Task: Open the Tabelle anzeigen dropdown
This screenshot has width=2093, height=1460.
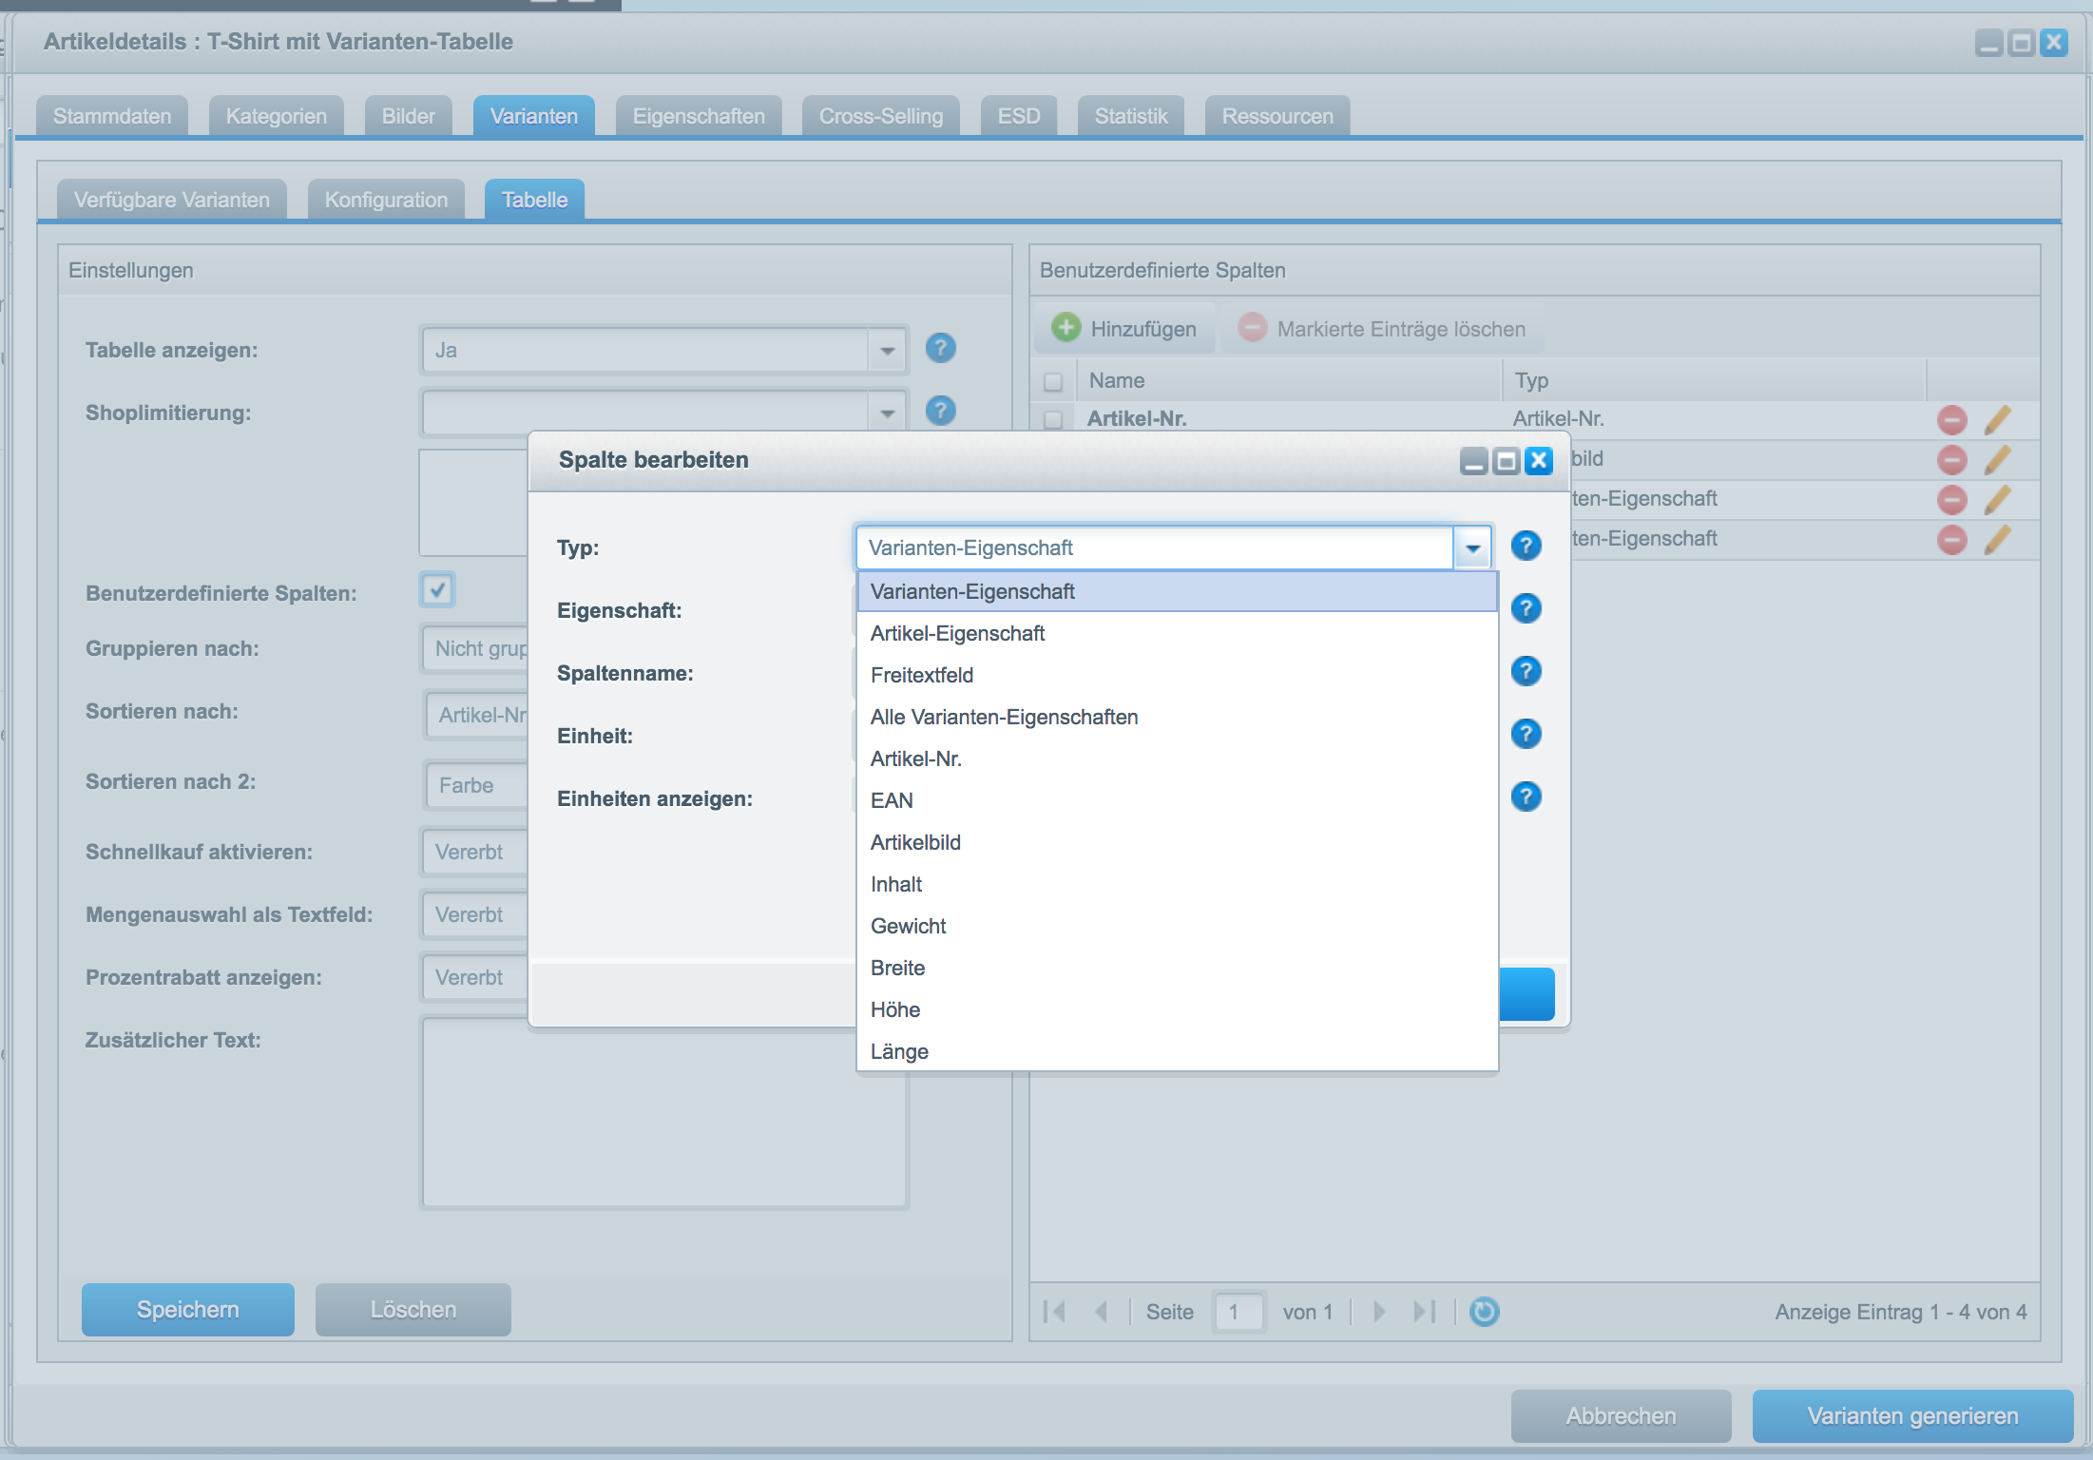Action: [887, 350]
